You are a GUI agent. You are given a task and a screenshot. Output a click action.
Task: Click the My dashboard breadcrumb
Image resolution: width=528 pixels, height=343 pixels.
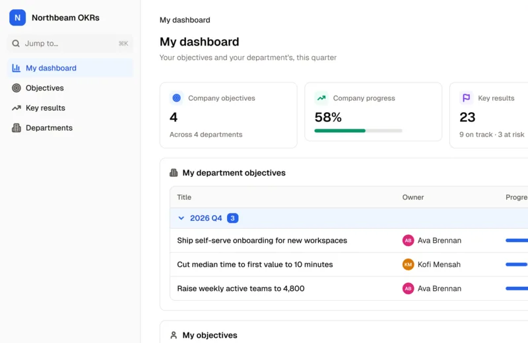[185, 20]
